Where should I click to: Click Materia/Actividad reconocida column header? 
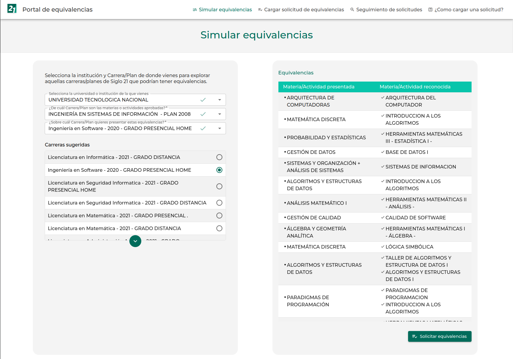415,87
